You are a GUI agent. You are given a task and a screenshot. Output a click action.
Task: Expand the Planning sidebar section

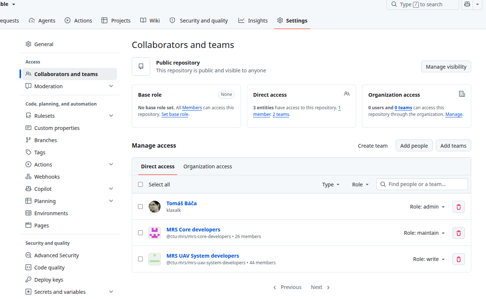click(70, 201)
